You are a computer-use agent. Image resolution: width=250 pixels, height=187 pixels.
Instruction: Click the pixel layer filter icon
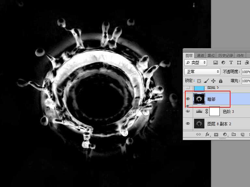(x=215, y=62)
